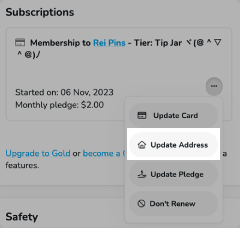The width and height of the screenshot is (240, 228).
Task: Click the kaomoji text on the second title line
Action: coord(28,55)
